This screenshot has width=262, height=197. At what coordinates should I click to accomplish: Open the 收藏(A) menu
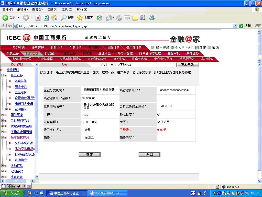(x=52, y=9)
